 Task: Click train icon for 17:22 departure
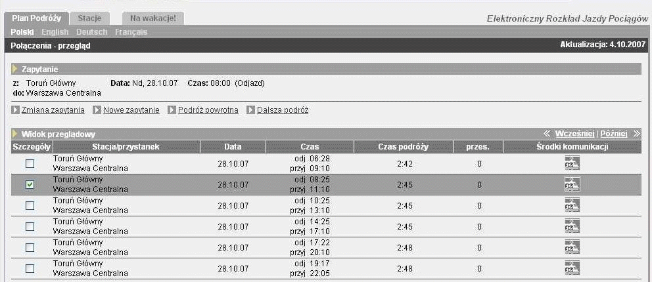572,248
